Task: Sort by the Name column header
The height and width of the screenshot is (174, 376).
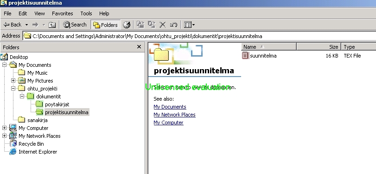Action: click(269, 47)
